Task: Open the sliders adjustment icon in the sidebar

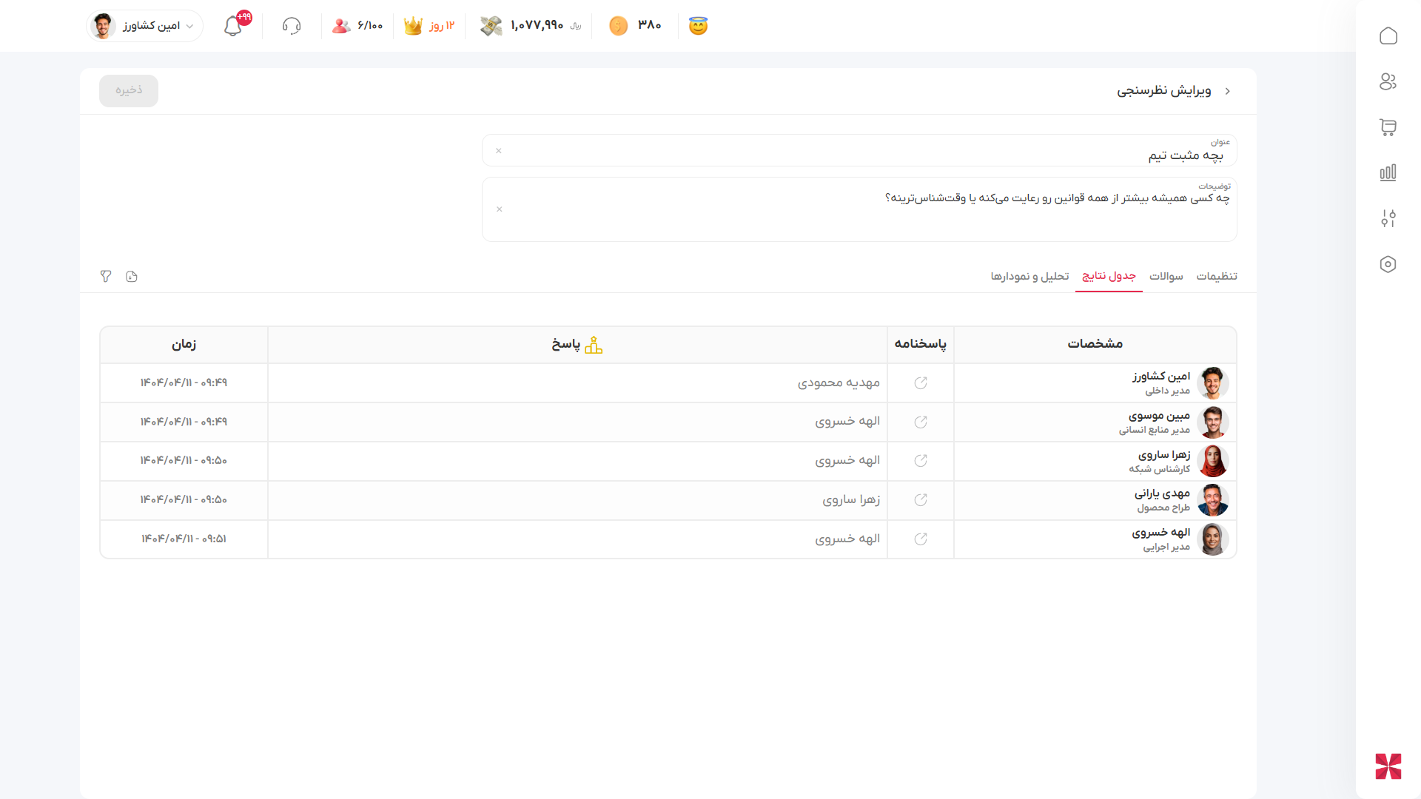Action: (1388, 218)
